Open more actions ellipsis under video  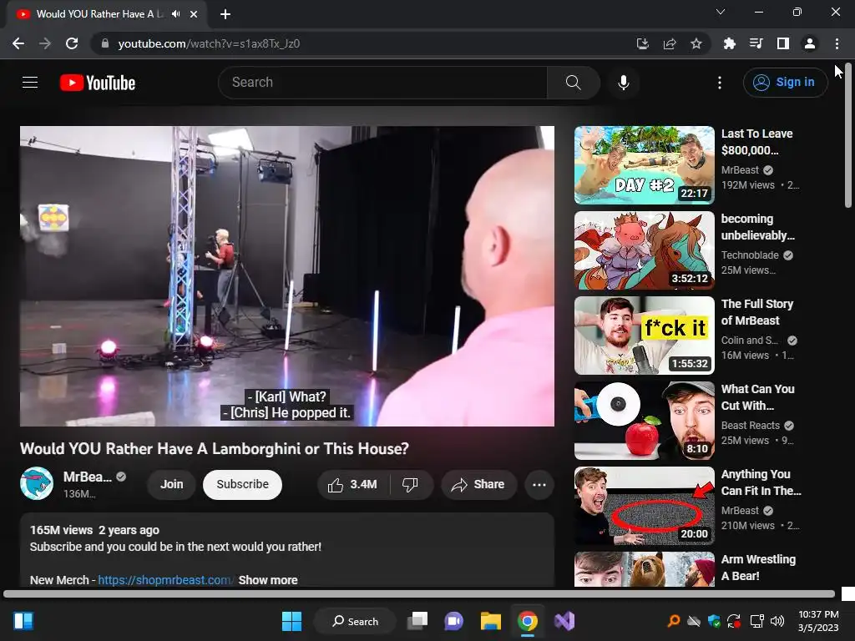[539, 485]
